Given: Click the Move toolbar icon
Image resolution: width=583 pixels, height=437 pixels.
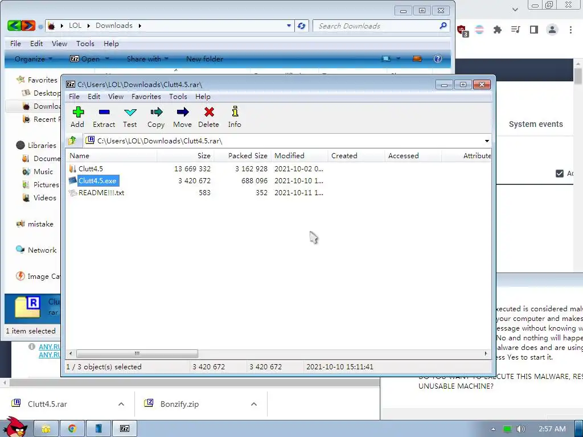Looking at the screenshot, I should point(182,117).
